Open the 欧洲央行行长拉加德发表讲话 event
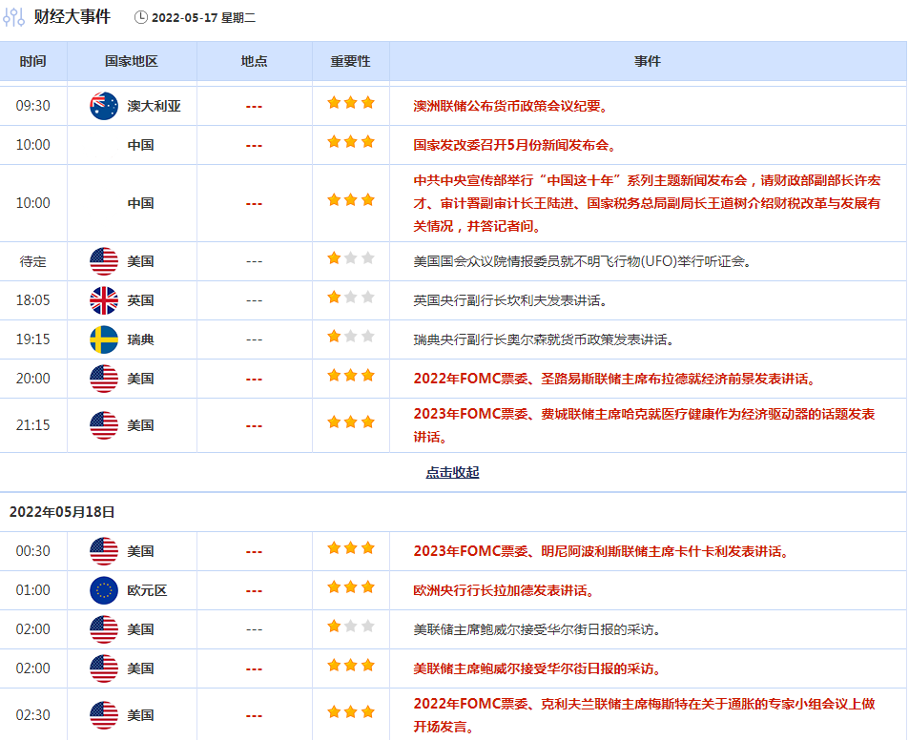909x740 pixels. coord(504,590)
